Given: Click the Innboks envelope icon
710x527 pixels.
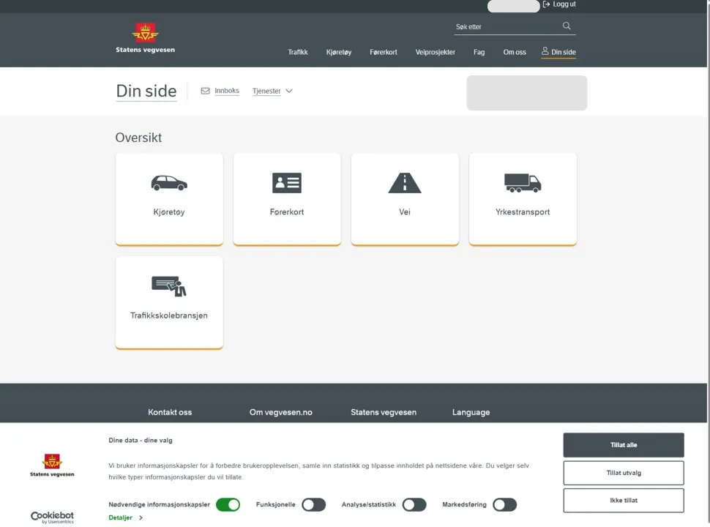Looking at the screenshot, I should pos(206,91).
